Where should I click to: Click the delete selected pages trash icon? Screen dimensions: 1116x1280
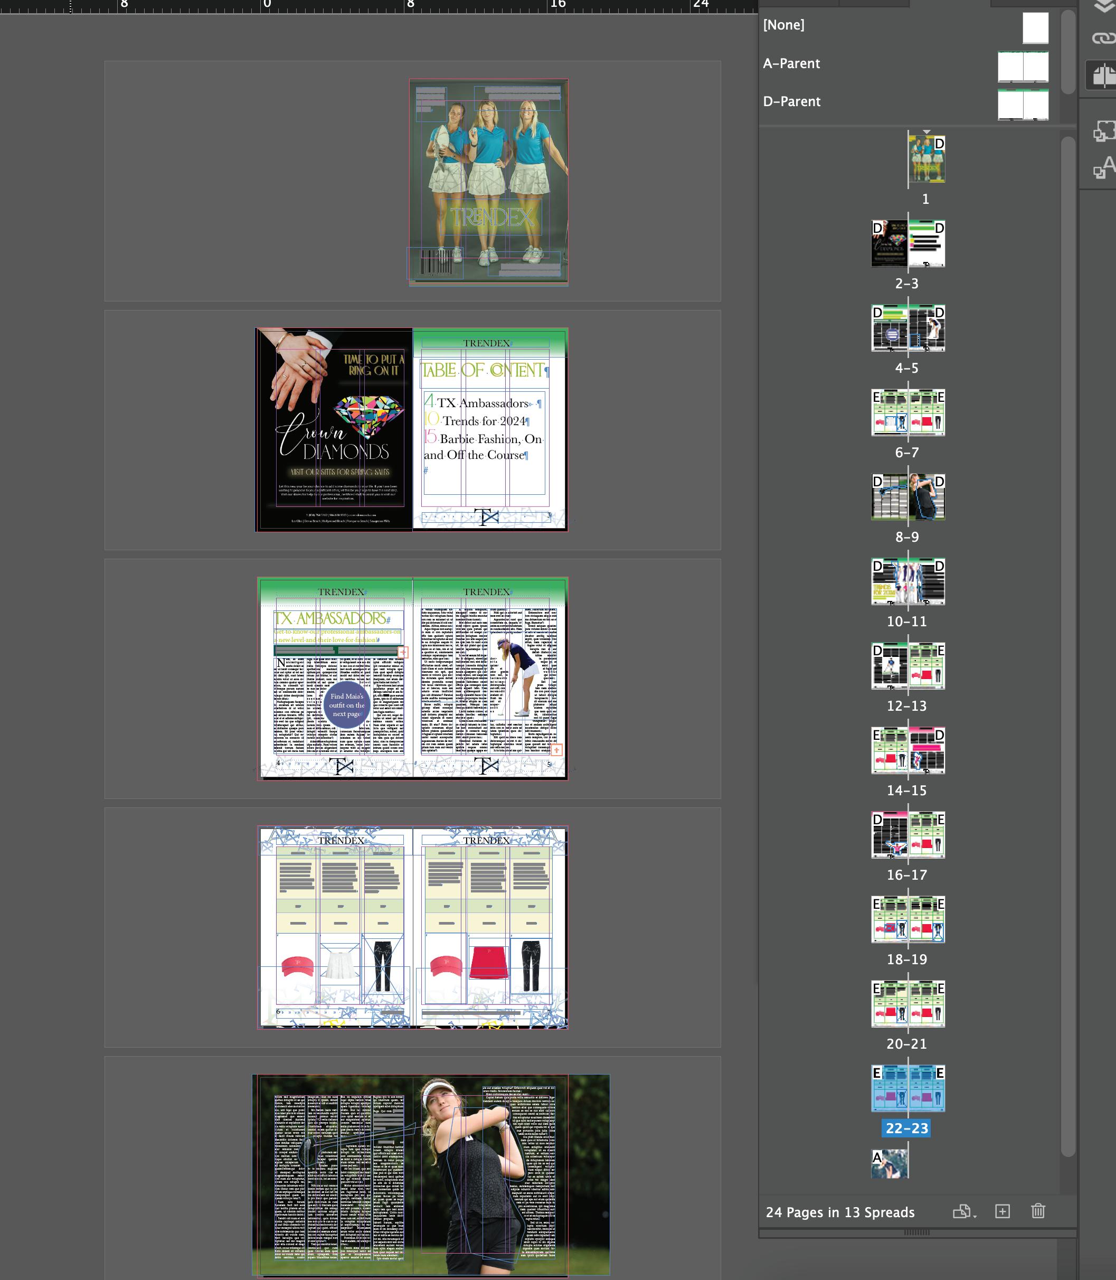1037,1211
